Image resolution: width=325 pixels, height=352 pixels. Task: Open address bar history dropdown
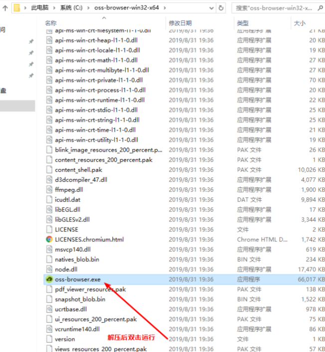click(211, 8)
